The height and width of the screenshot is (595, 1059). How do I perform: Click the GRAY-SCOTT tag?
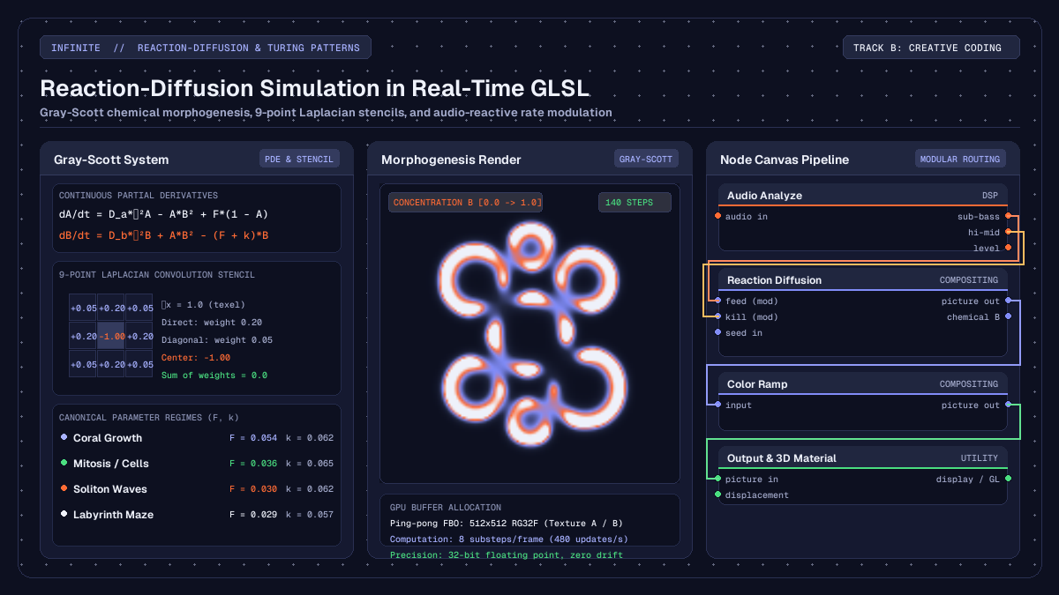646,159
